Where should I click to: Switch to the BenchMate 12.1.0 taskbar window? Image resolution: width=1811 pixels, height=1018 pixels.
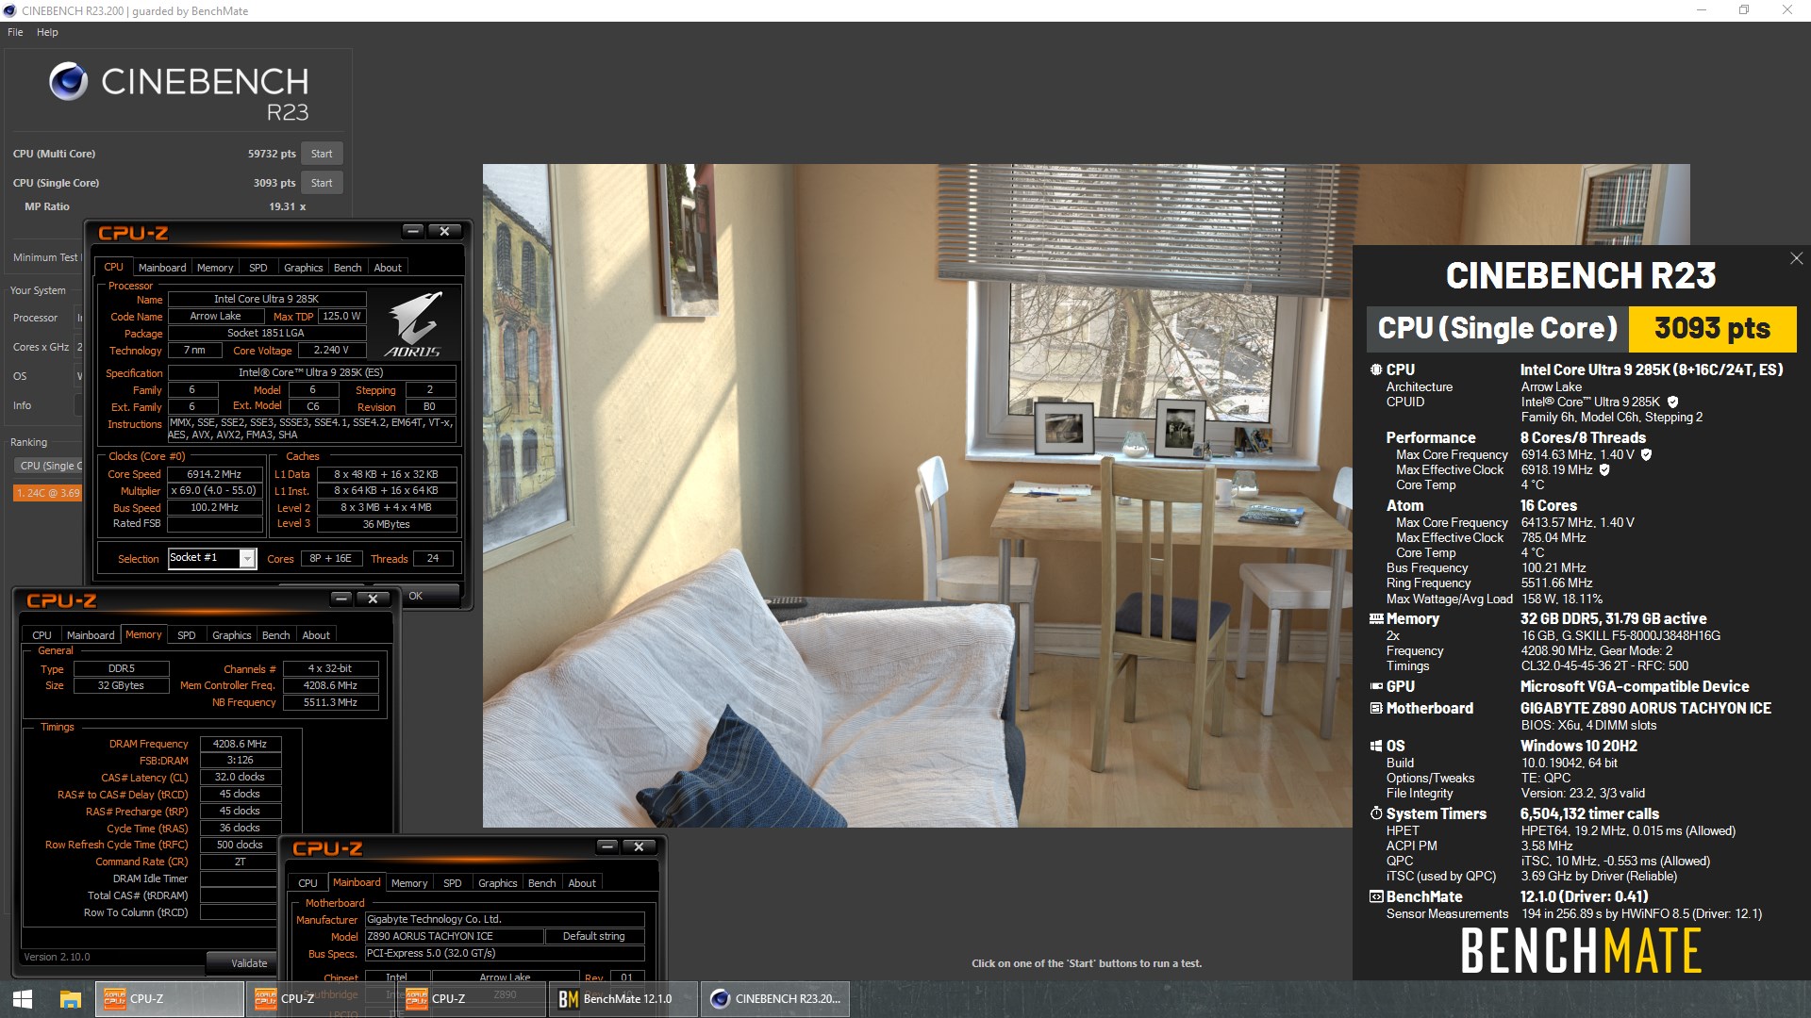coord(623,999)
